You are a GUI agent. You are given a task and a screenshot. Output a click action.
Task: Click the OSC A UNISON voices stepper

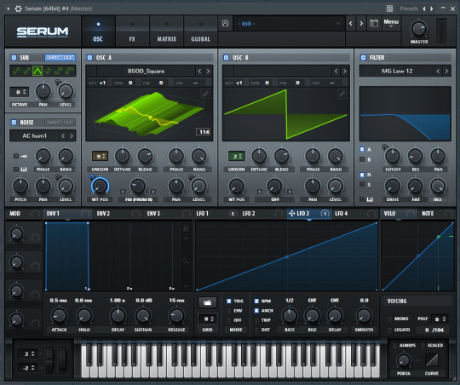100,156
